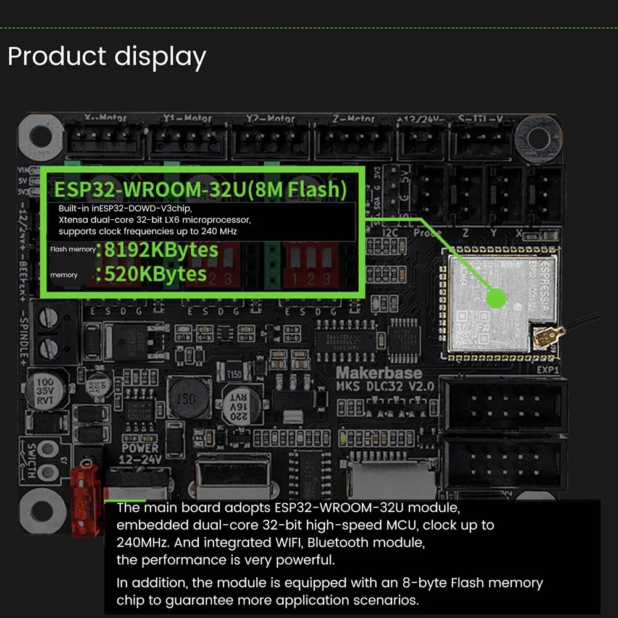618x618 pixels.
Task: Click the Product display heading
Action: click(107, 57)
